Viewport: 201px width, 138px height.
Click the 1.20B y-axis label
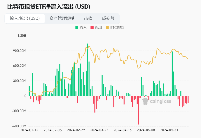pos(21,36)
